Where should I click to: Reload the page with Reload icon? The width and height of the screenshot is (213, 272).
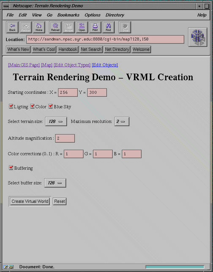(x=55, y=27)
